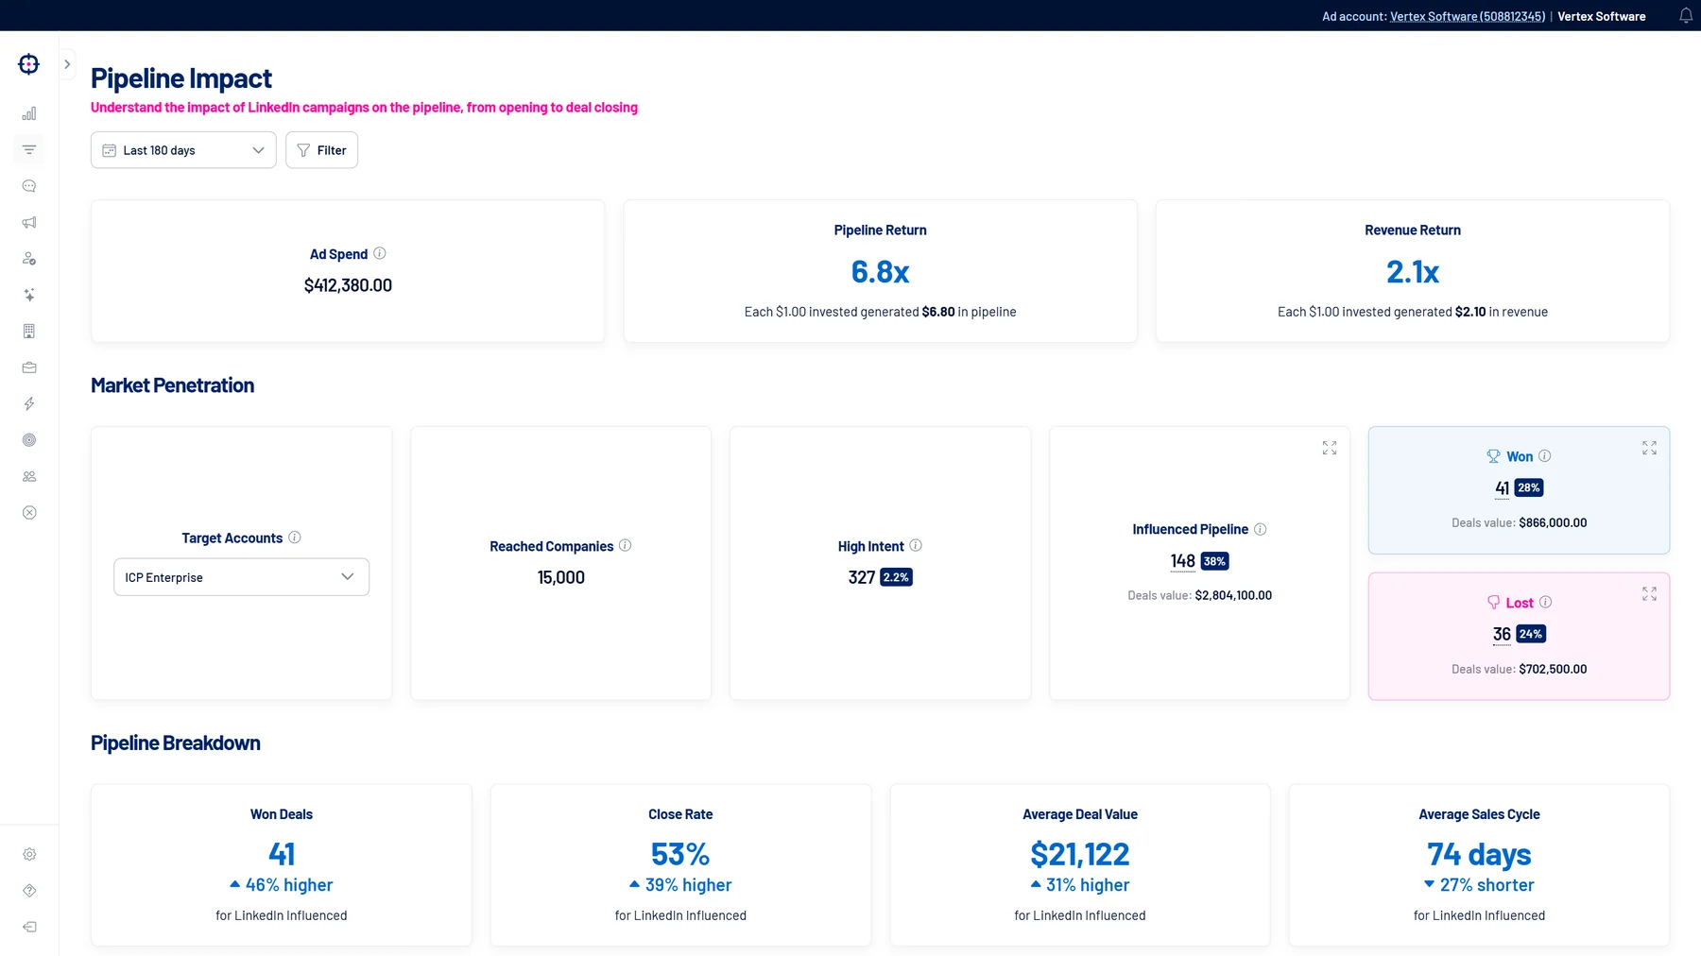Click the Won deals count 41

1503,488
